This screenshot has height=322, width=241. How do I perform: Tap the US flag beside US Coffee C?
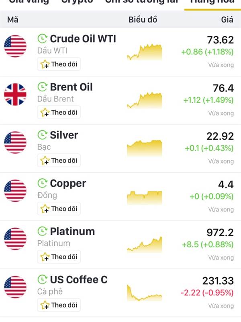tap(15, 287)
